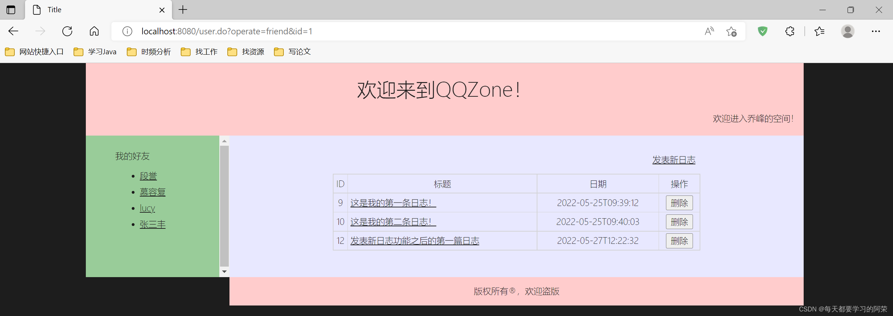This screenshot has height=316, width=893.
Task: Delete log with ID 9
Action: (679, 203)
